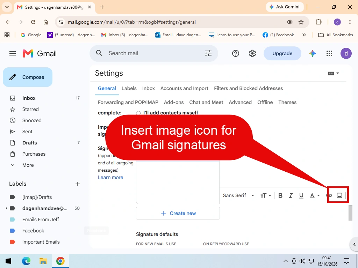Open Advanced settings tab

(240, 102)
